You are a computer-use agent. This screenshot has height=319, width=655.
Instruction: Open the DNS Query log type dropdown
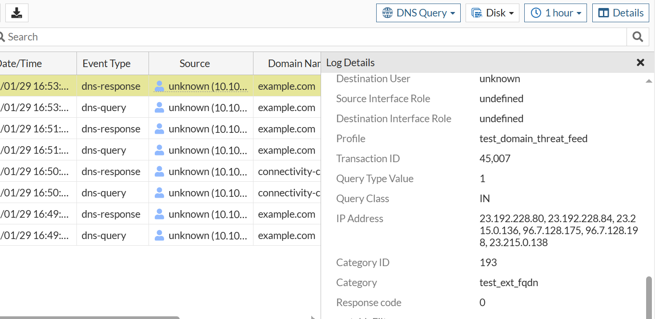point(418,13)
